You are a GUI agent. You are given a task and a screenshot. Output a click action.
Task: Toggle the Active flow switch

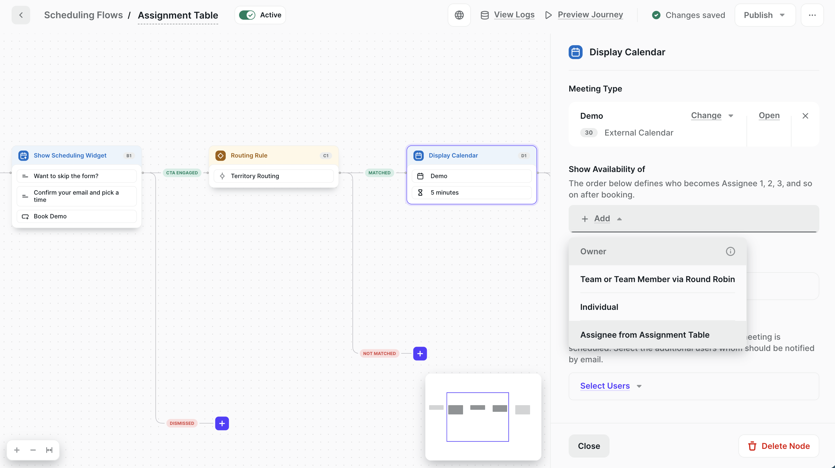[x=247, y=15]
